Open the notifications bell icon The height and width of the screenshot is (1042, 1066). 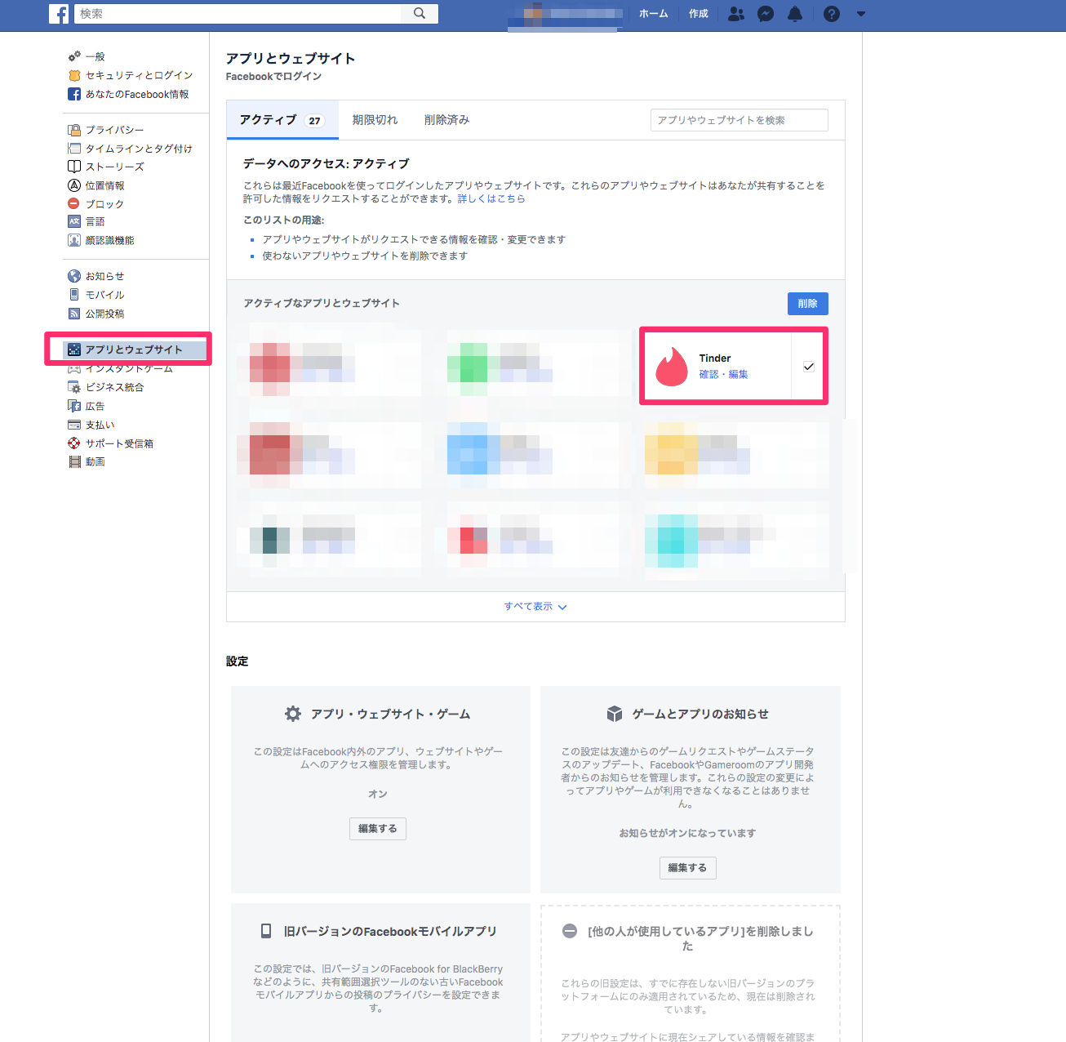pos(795,14)
